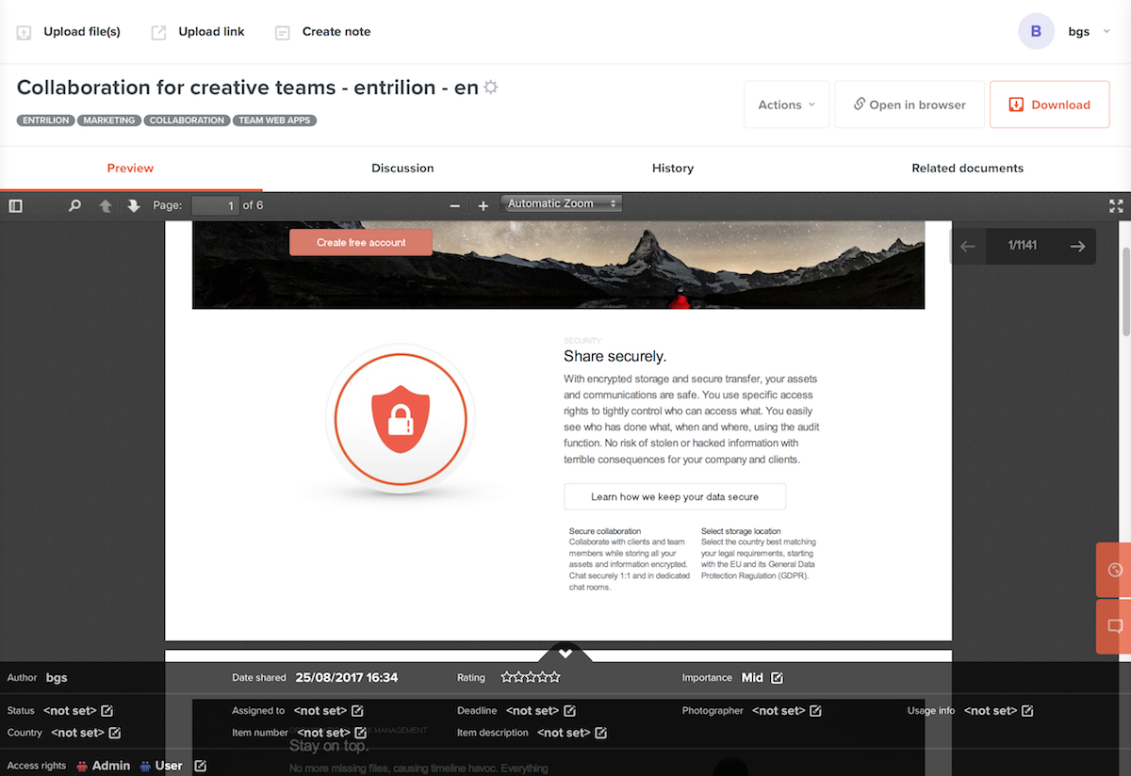
Task: Switch to the Preview tab
Action: click(130, 169)
